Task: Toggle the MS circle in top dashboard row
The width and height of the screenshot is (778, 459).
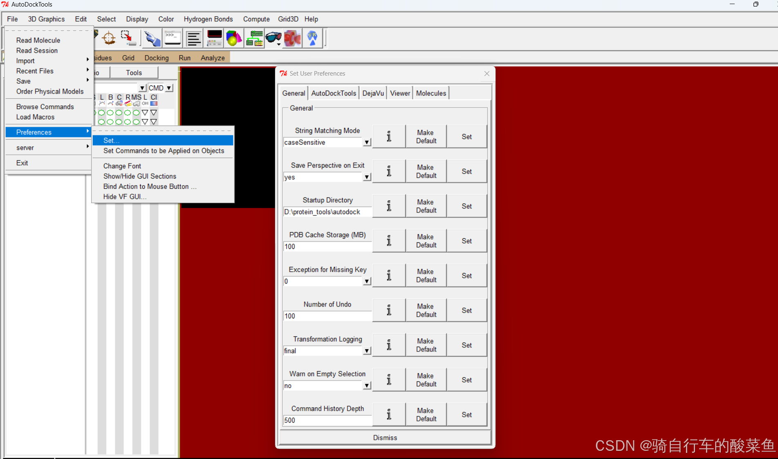Action: point(136,113)
